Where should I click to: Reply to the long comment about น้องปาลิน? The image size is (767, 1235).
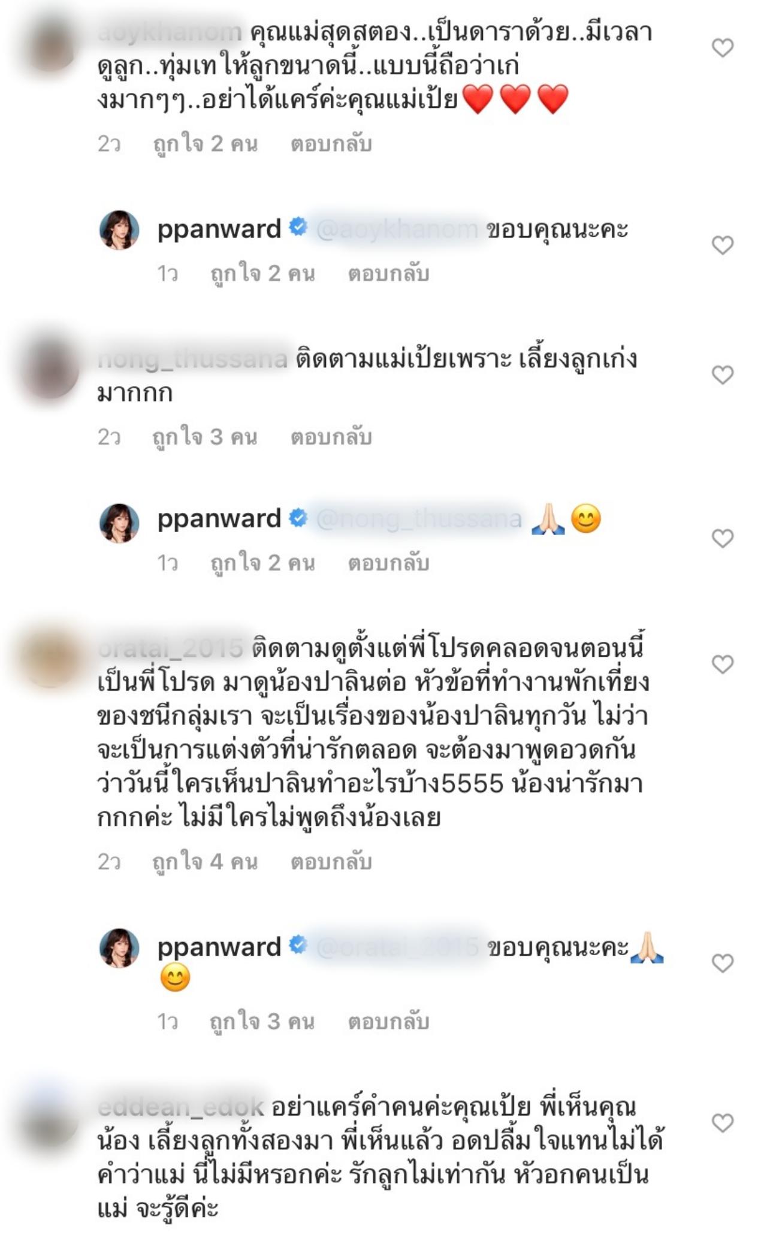331,862
